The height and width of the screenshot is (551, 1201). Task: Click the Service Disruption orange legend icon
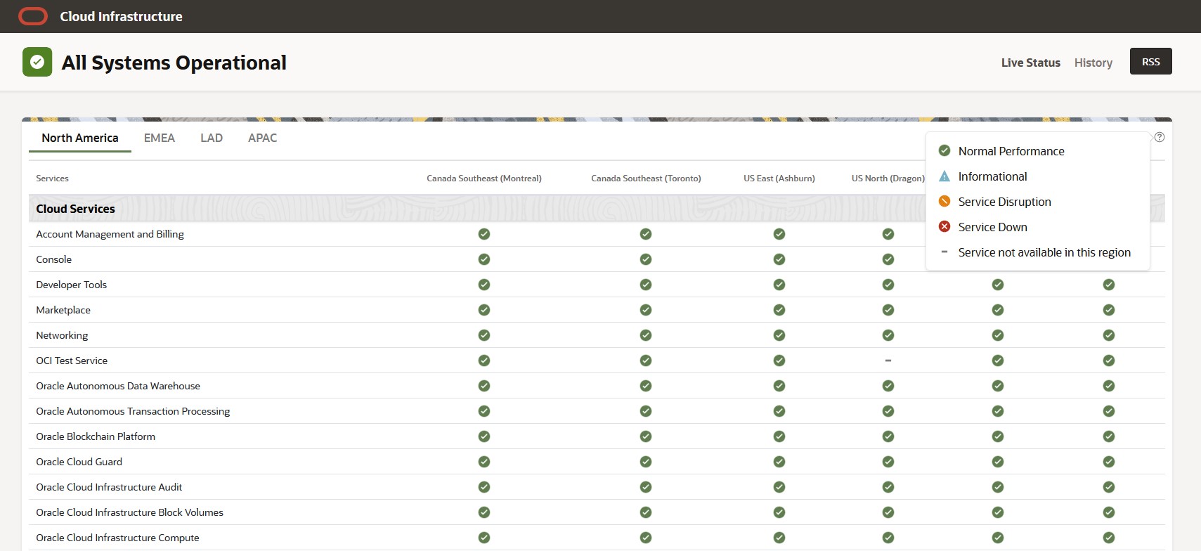[x=944, y=202]
